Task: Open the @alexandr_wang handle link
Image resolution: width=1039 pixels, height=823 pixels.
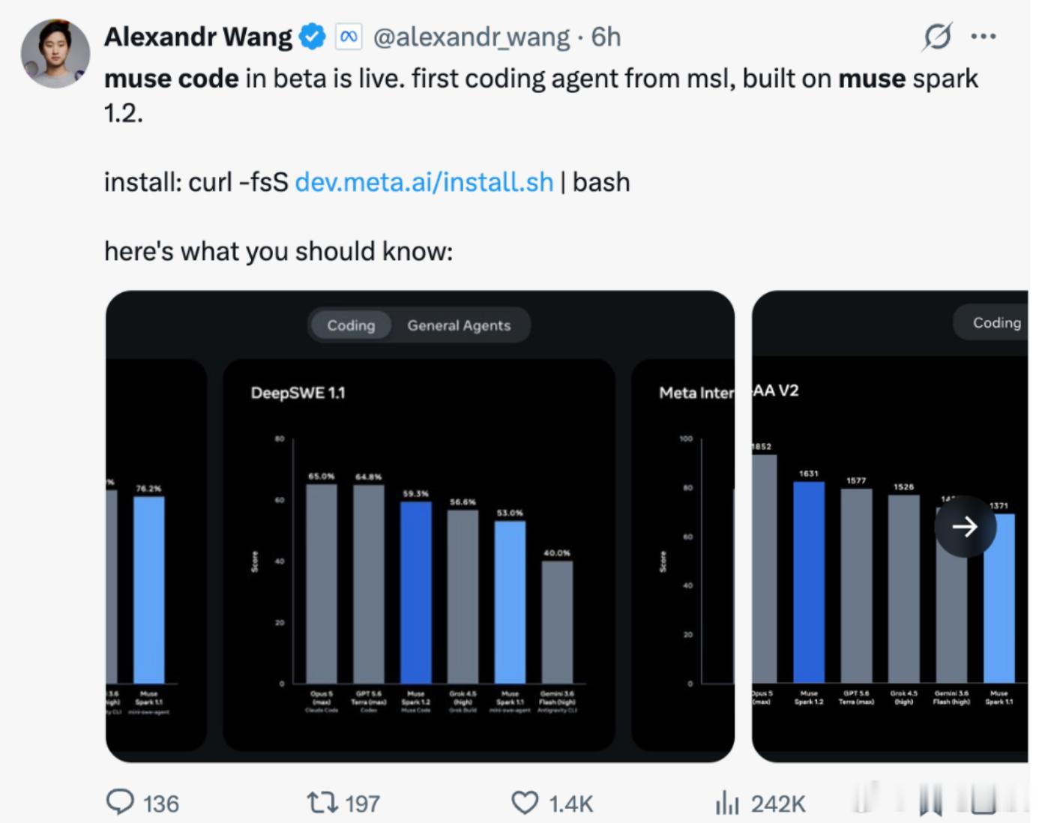Action: pyautogui.click(x=472, y=37)
